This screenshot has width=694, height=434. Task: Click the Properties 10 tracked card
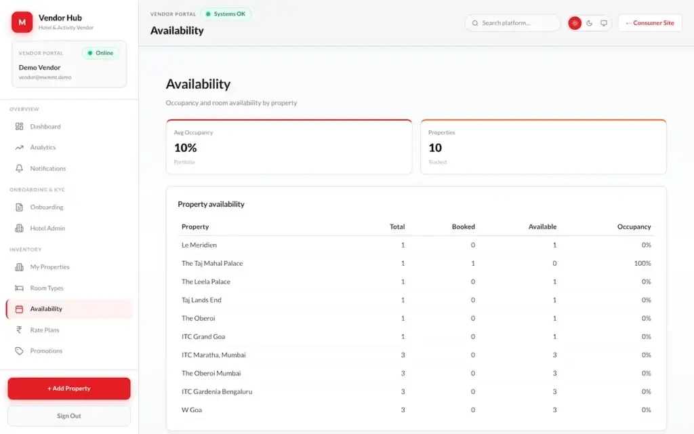(x=544, y=147)
